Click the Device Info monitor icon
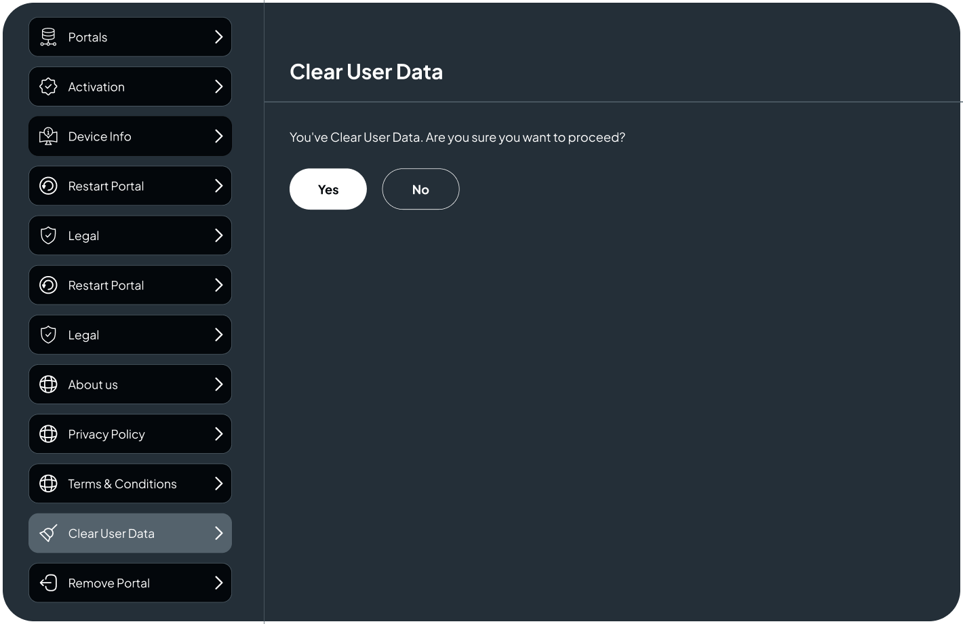The height and width of the screenshot is (624, 963). point(48,136)
